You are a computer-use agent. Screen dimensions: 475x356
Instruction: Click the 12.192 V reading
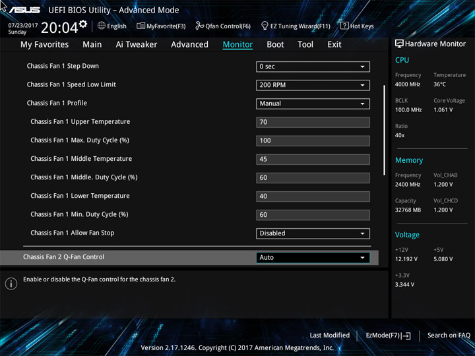click(x=406, y=259)
